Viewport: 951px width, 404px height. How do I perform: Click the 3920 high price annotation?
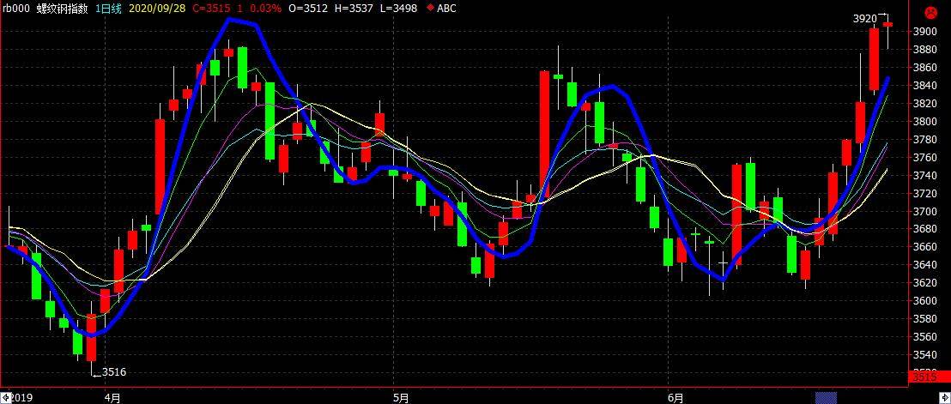pos(865,19)
